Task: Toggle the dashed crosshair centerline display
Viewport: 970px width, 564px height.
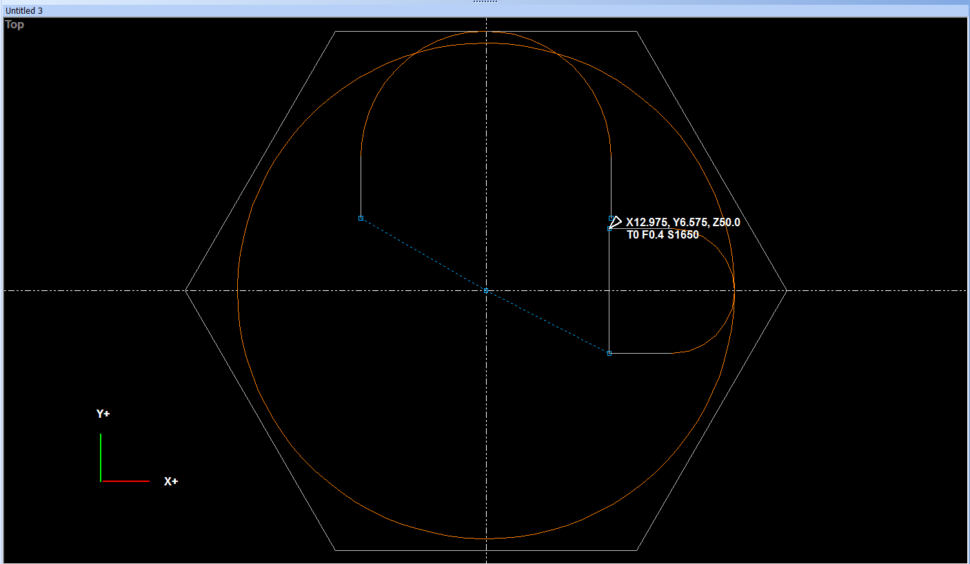Action: point(138,290)
